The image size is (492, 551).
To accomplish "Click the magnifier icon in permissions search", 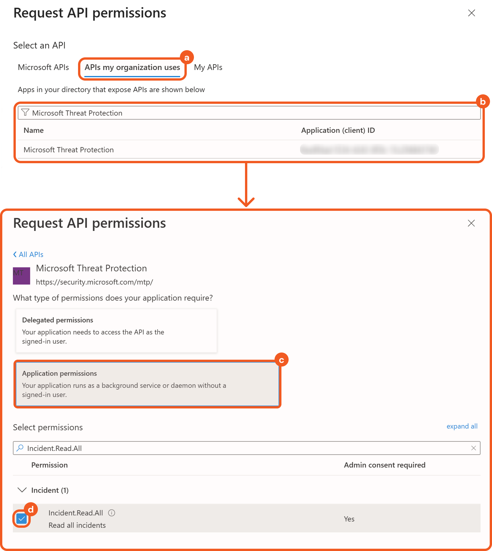I will tap(20, 448).
